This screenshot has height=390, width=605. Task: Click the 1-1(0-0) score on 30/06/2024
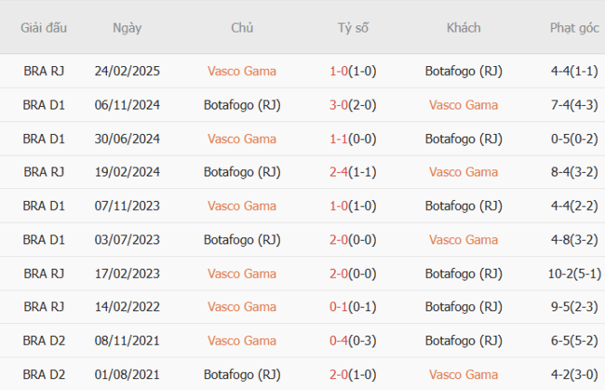(x=353, y=139)
